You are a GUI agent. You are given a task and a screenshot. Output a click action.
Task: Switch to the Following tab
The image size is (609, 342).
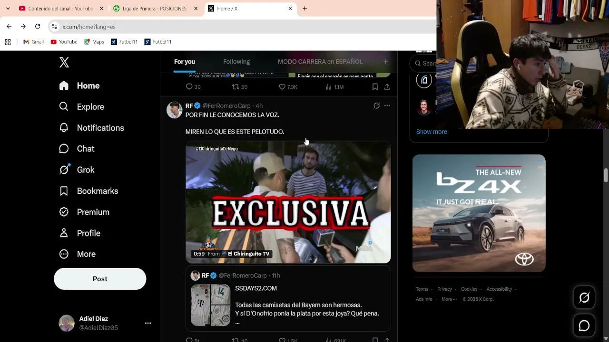[x=236, y=62]
